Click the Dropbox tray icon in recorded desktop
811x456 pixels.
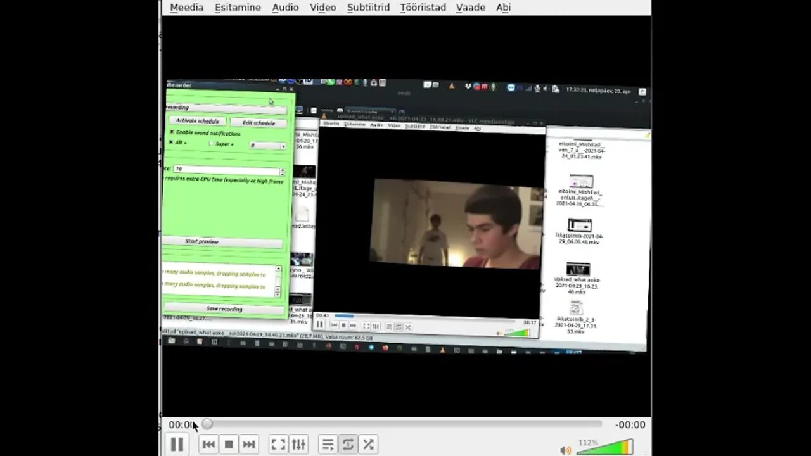click(x=468, y=87)
